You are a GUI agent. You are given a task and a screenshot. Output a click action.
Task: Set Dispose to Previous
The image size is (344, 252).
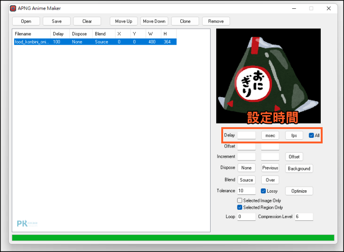click(270, 168)
